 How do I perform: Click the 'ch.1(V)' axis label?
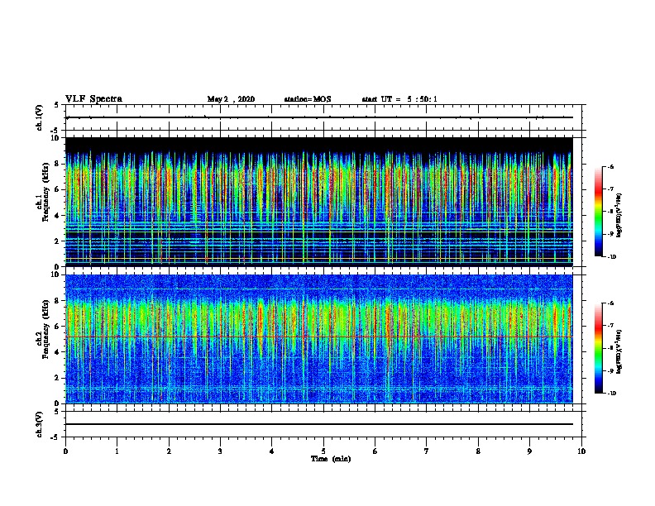(39, 117)
